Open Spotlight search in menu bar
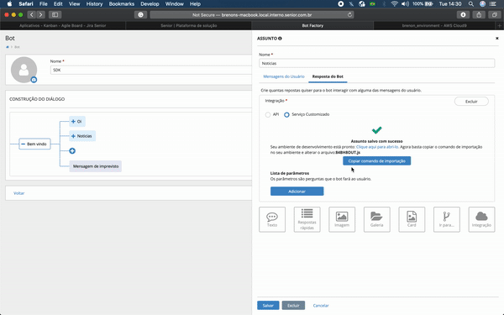Image resolution: width=504 pixels, height=315 pixels. click(471, 4)
